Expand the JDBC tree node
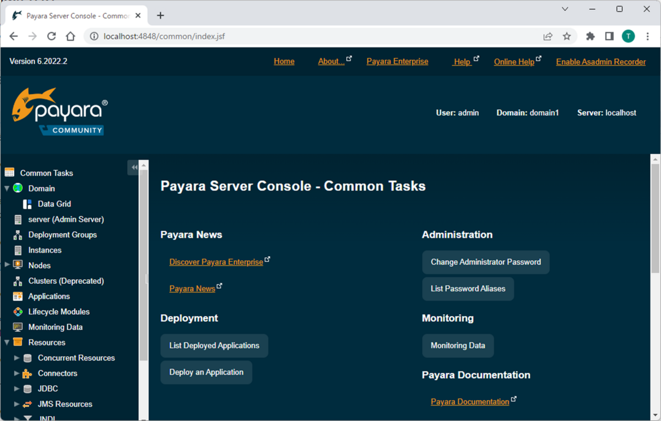661x421 pixels. tap(17, 388)
